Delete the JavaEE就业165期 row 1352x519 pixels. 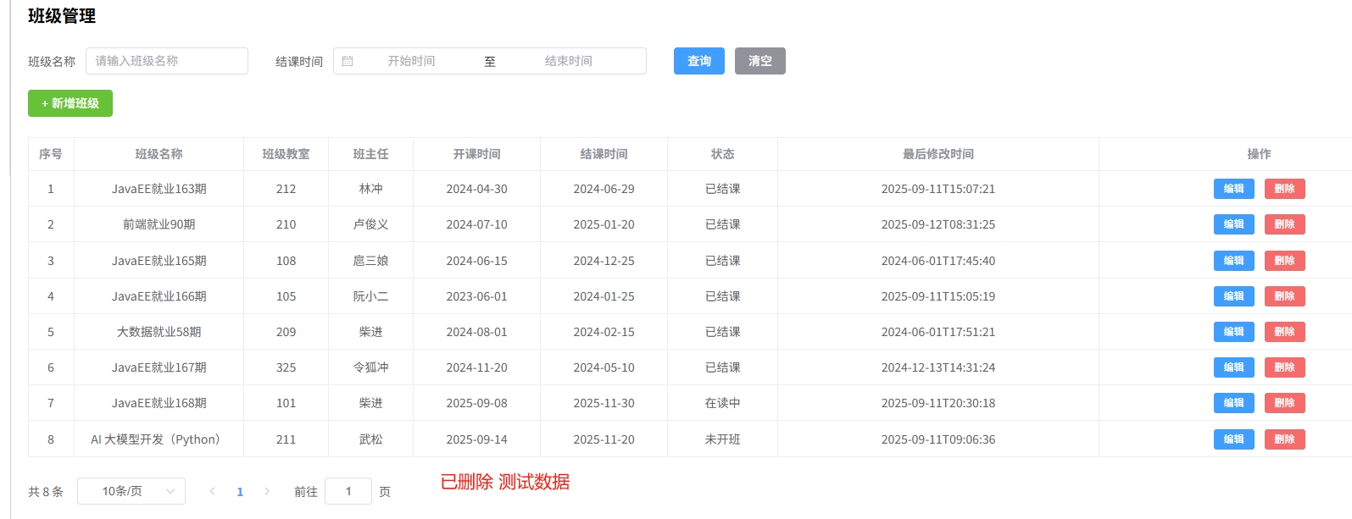click(x=1285, y=261)
